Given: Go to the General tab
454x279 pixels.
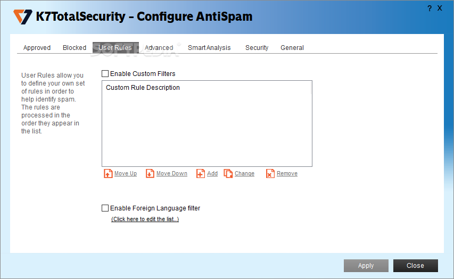Looking at the screenshot, I should 292,48.
